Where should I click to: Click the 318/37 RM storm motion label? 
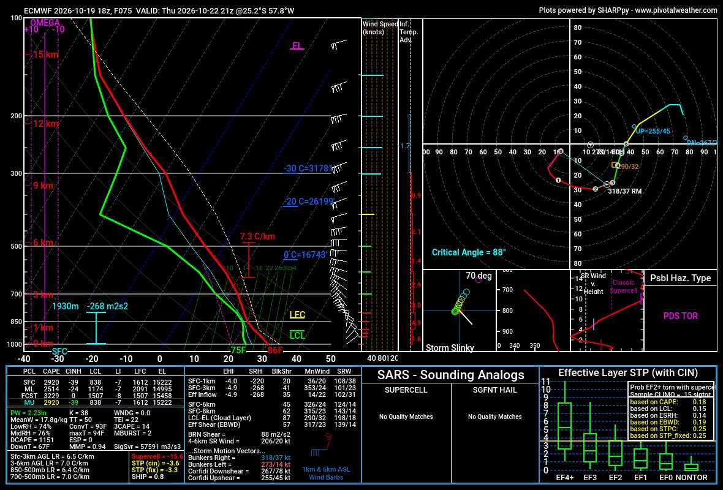point(624,191)
